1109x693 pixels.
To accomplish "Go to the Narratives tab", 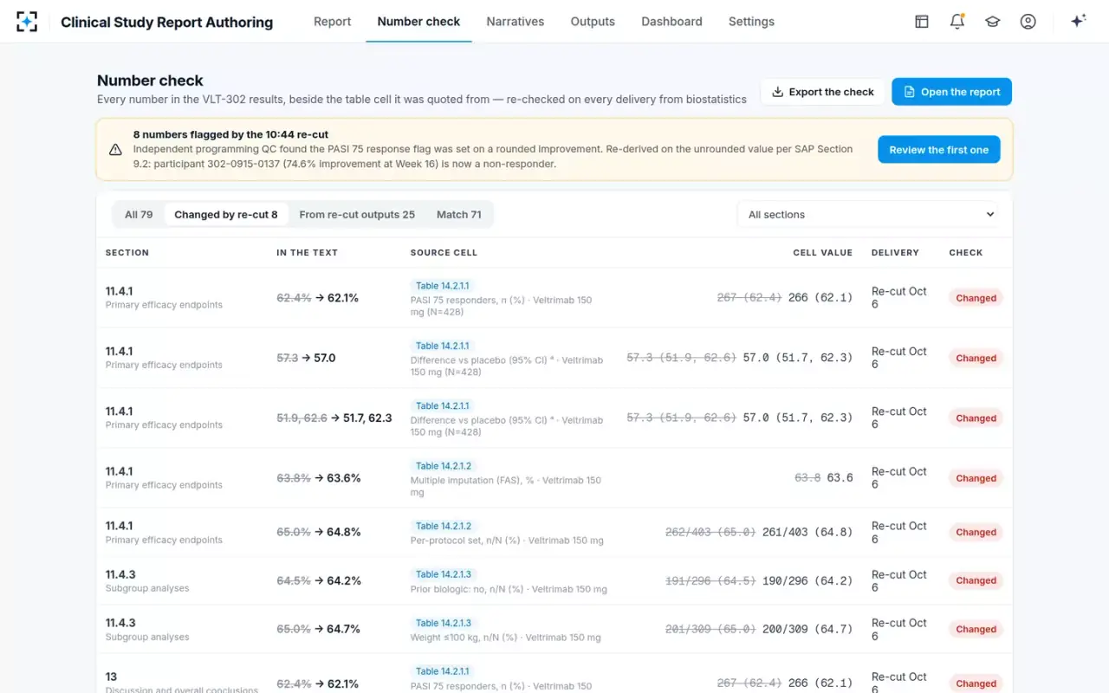I will (x=516, y=22).
